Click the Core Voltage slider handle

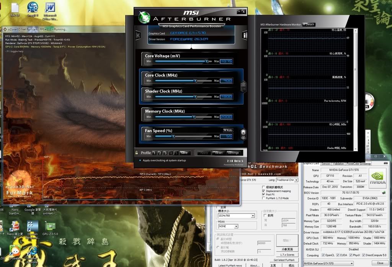(207, 61)
